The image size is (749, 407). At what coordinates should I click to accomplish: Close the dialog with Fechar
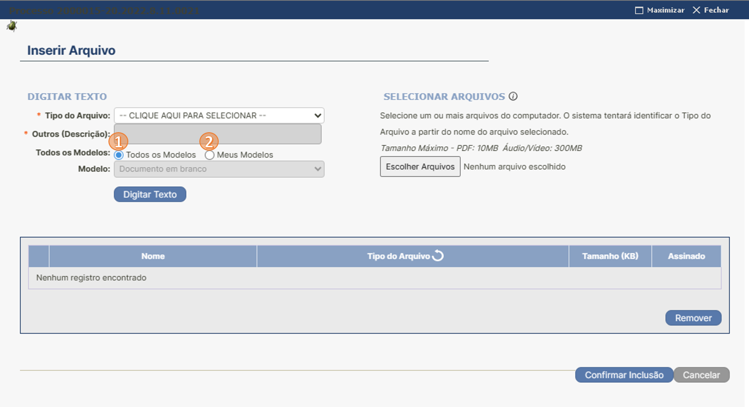click(x=711, y=10)
